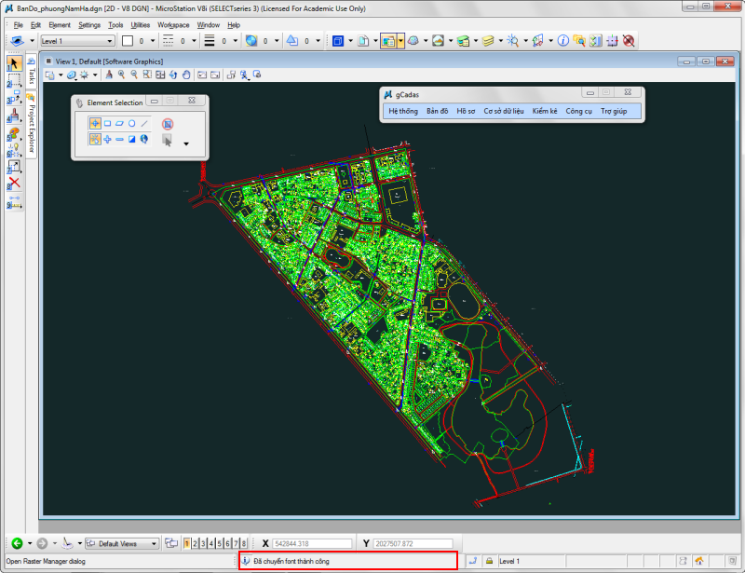Image resolution: width=745 pixels, height=573 pixels.
Task: Open the Bản đồ menu in gCadas
Action: (438, 111)
